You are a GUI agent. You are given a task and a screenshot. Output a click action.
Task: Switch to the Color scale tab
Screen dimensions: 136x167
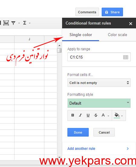(x=118, y=35)
